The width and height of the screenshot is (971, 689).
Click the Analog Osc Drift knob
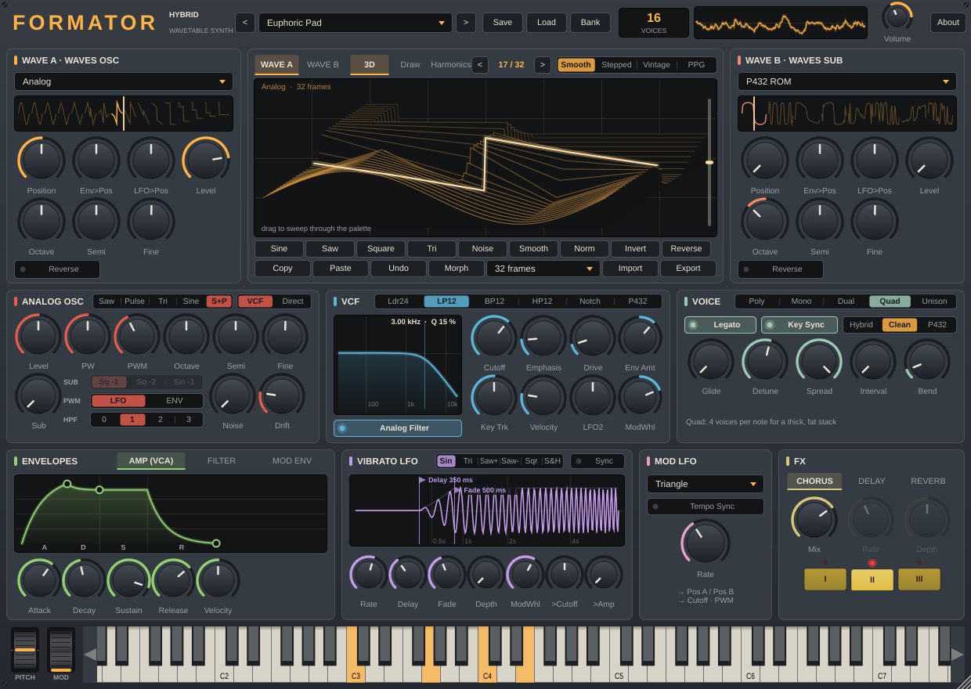[x=282, y=396]
